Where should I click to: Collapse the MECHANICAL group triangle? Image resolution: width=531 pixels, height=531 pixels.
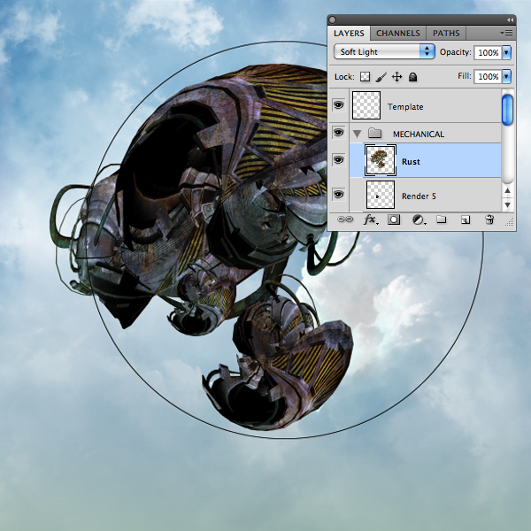pos(357,134)
